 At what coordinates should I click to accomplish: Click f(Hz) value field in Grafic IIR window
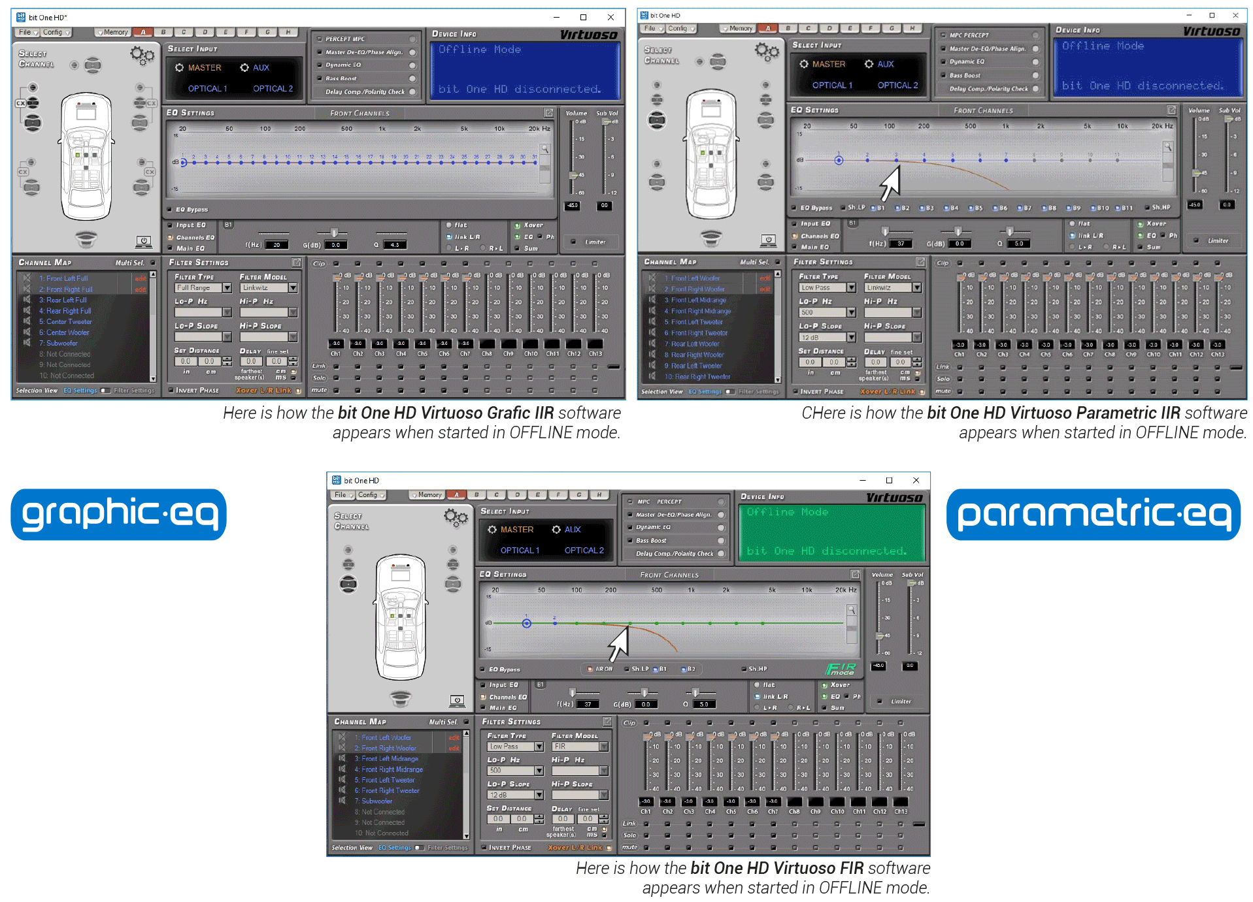point(276,245)
